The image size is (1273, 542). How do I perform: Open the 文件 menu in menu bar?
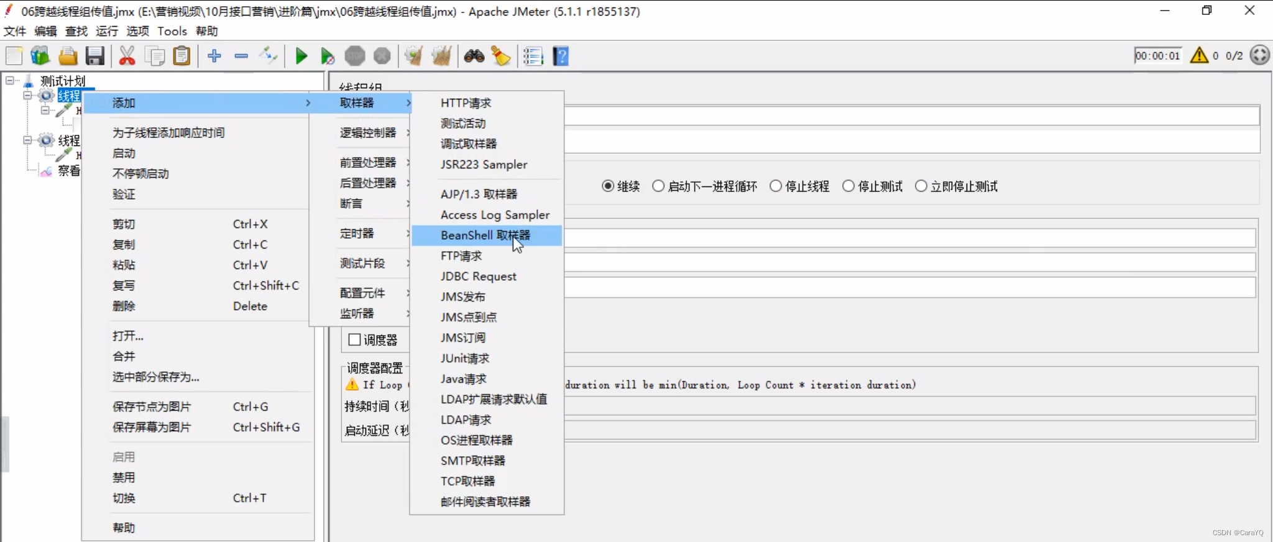tap(15, 31)
